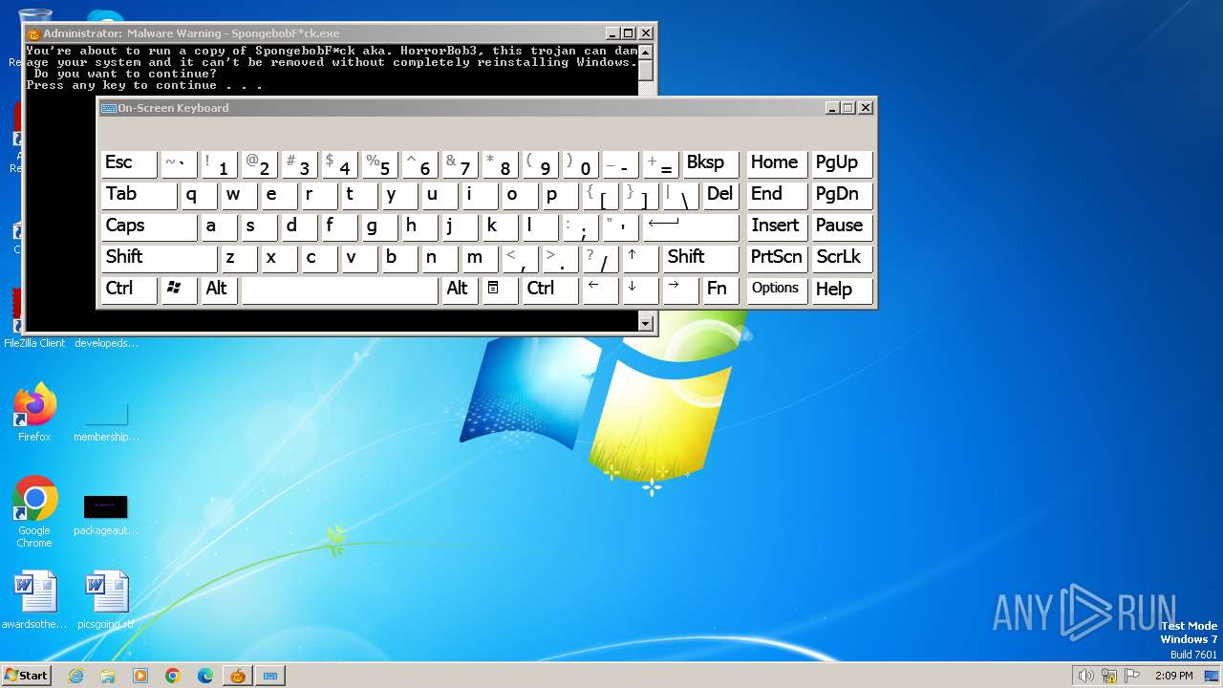1223x688 pixels.
Task: Toggle the Caps lock key
Action: click(148, 226)
